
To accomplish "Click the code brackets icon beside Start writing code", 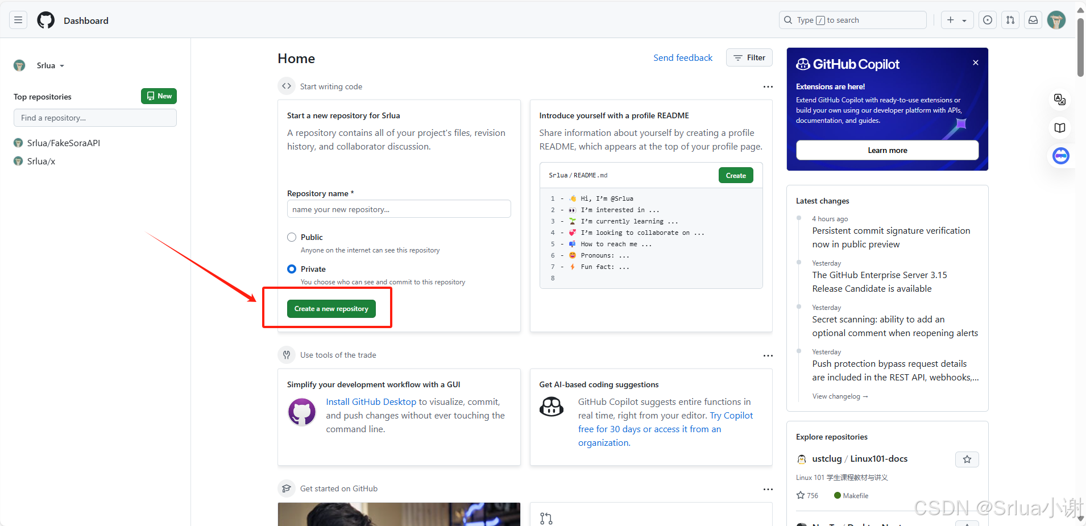I will pyautogui.click(x=287, y=86).
